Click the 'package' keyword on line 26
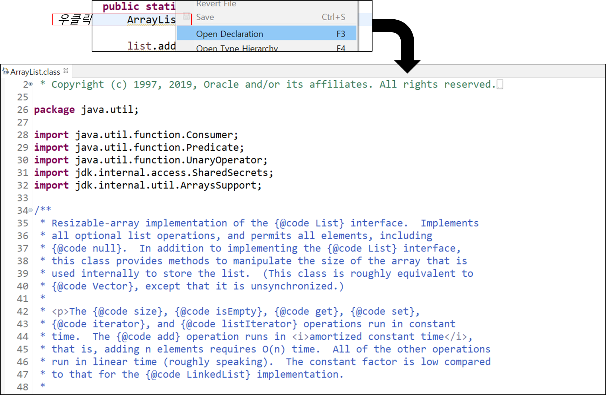 54,110
